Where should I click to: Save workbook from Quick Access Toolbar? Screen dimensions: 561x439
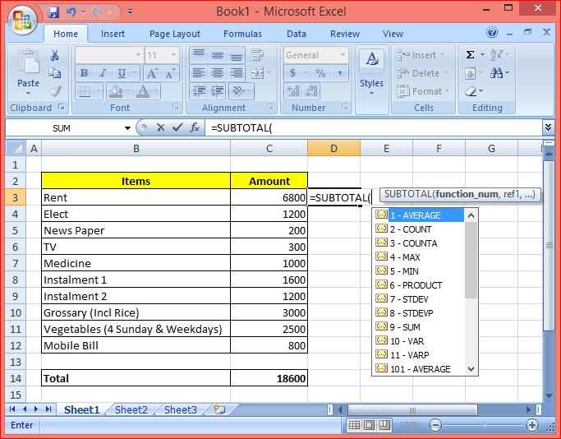[53, 12]
